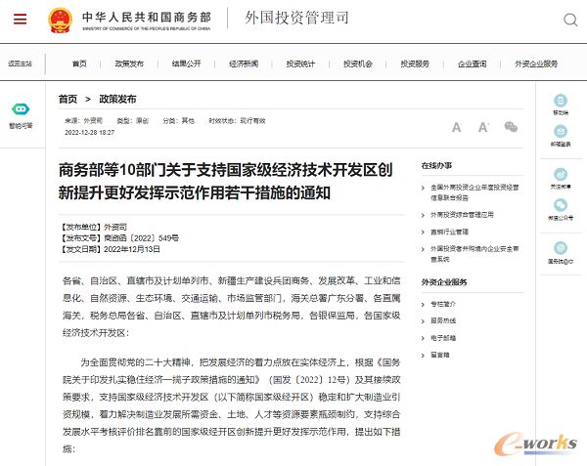Click the article title 商务部等10部门关于支持…

point(225,182)
